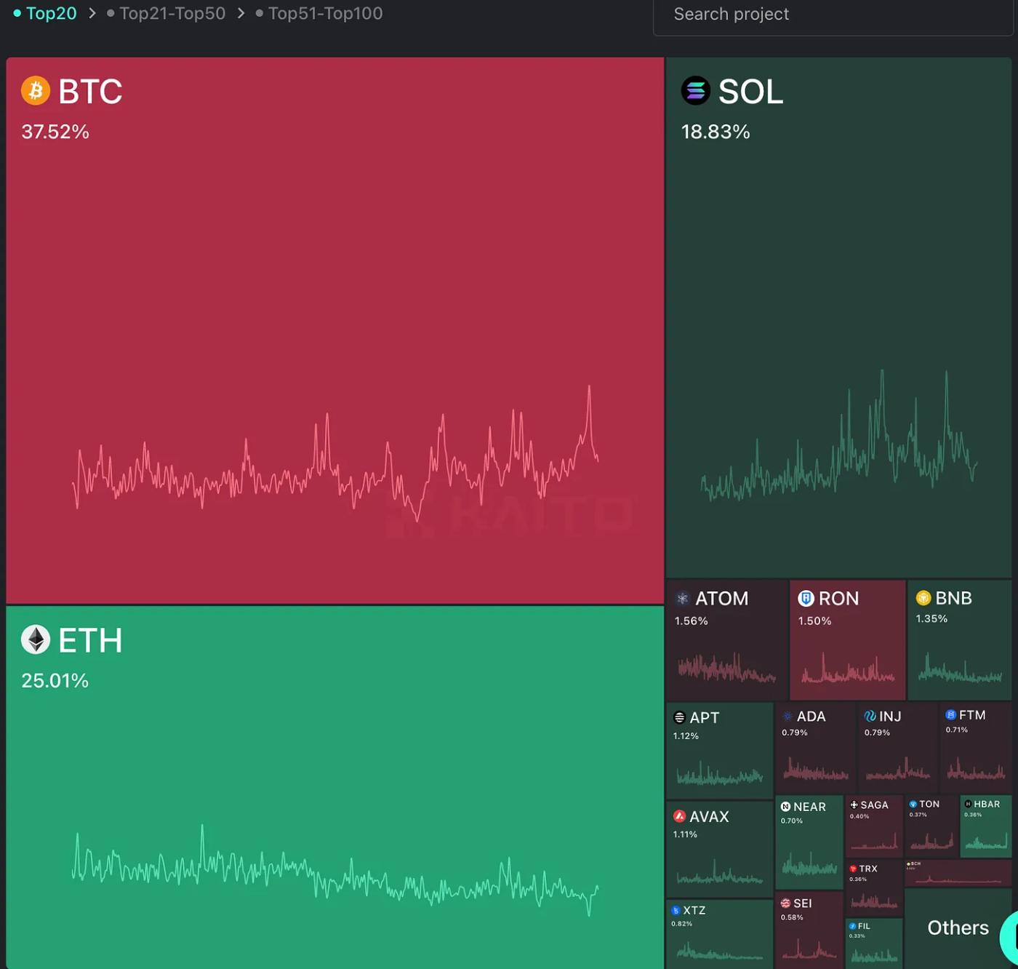Click the NEAR logo icon
1018x969 pixels.
pos(785,807)
